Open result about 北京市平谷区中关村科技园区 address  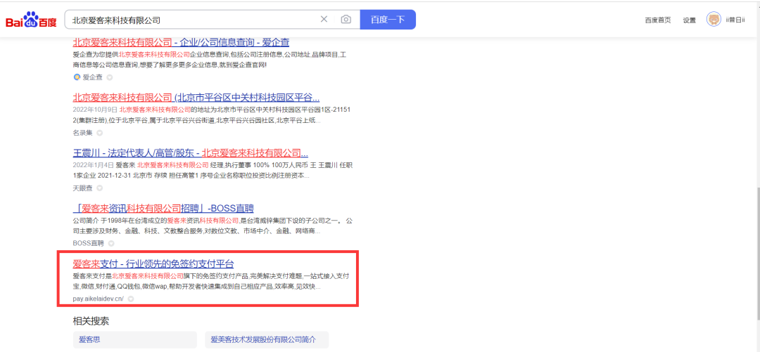(196, 97)
